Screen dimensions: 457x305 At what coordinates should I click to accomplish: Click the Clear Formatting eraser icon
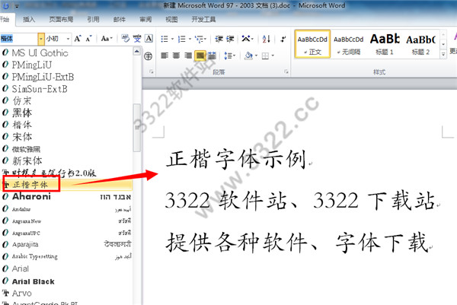126,39
